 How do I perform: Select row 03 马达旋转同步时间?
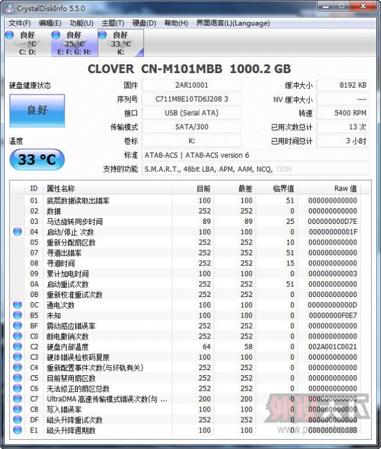click(x=186, y=222)
